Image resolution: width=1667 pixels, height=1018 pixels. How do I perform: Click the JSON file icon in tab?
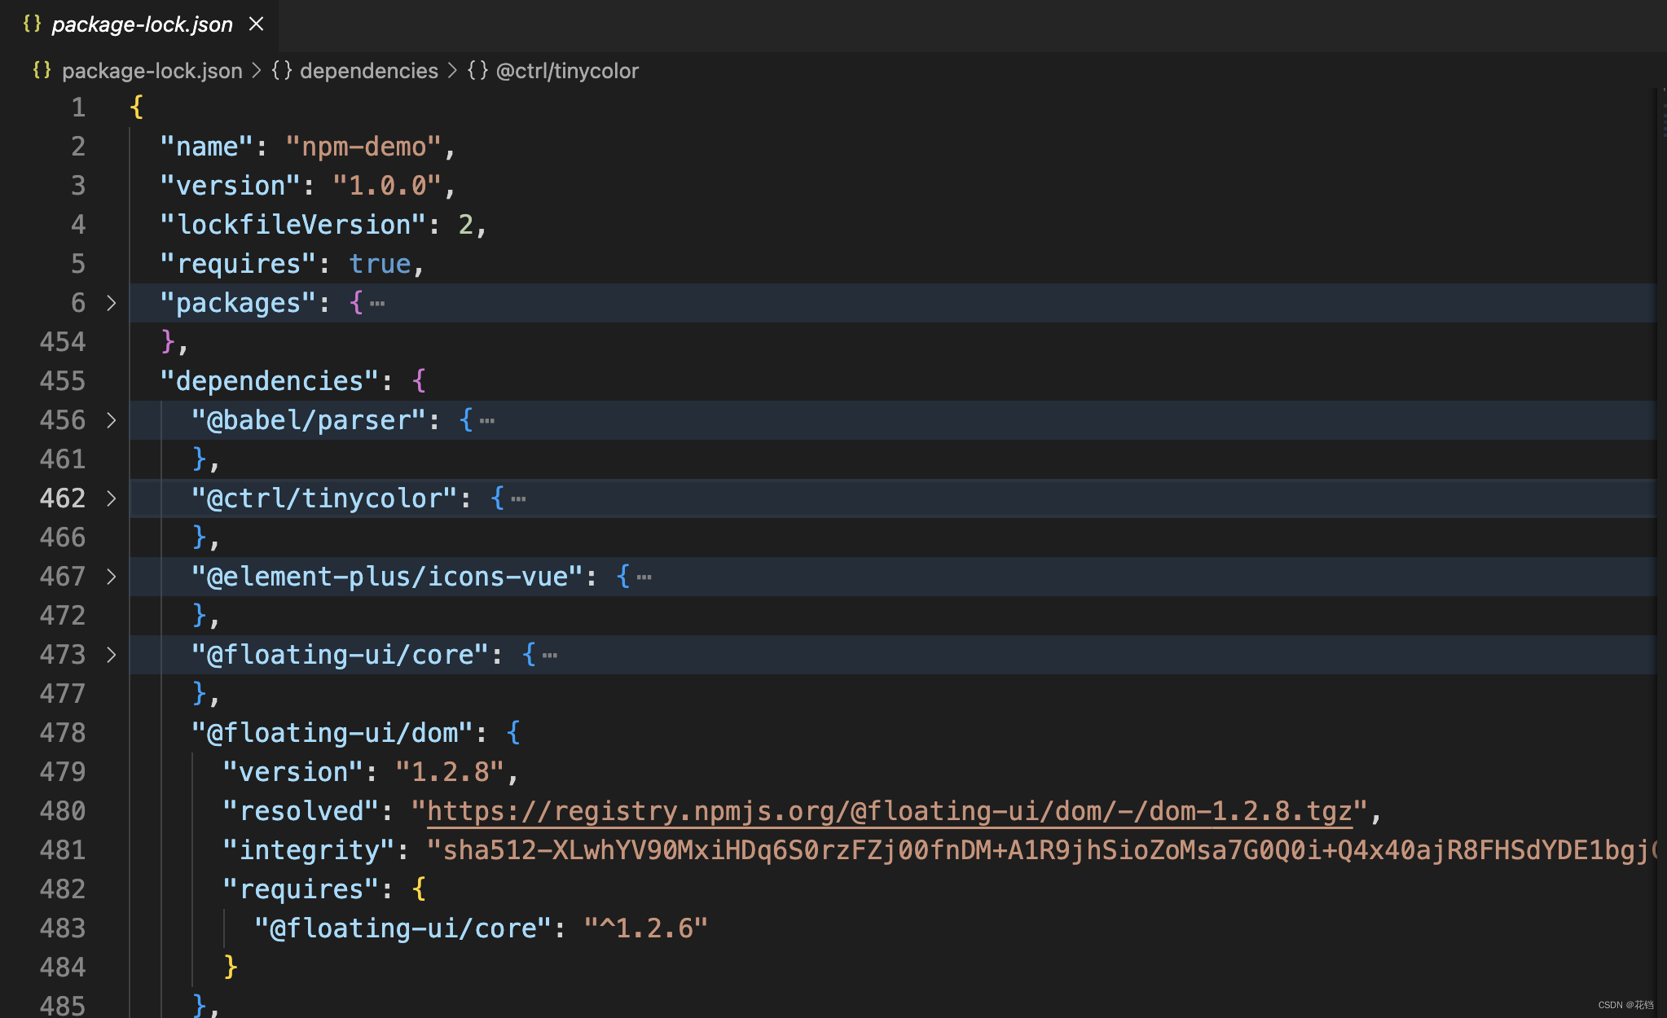32,24
